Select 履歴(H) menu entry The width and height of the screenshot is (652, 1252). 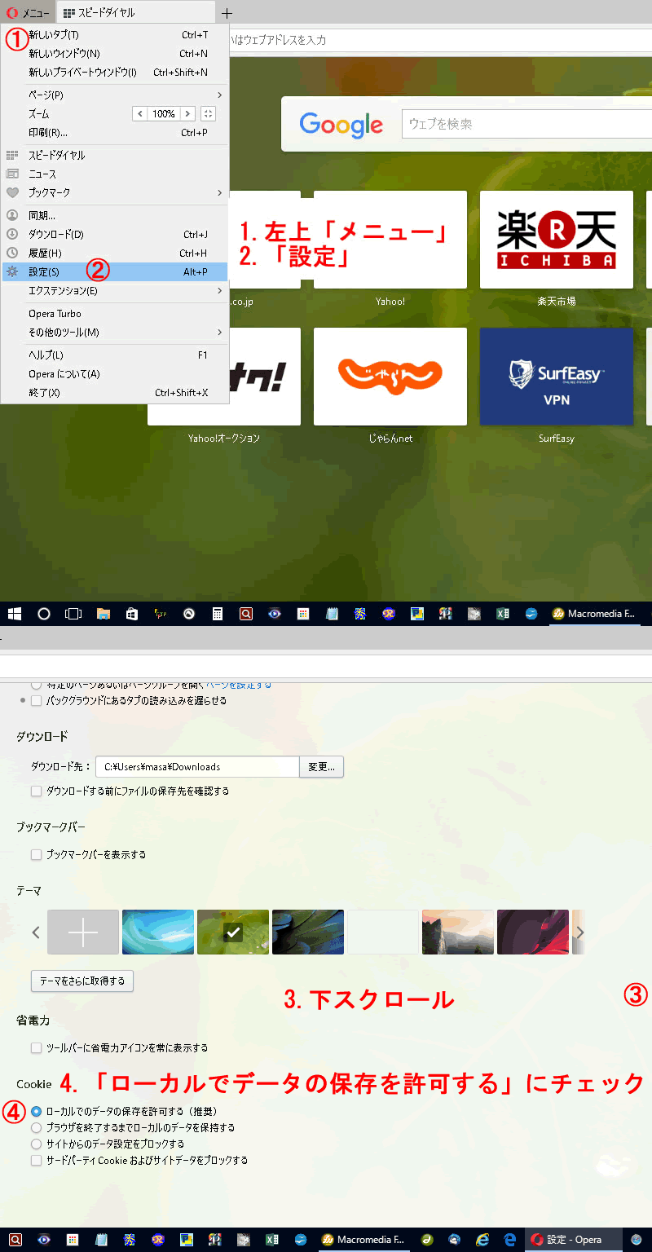click(114, 253)
